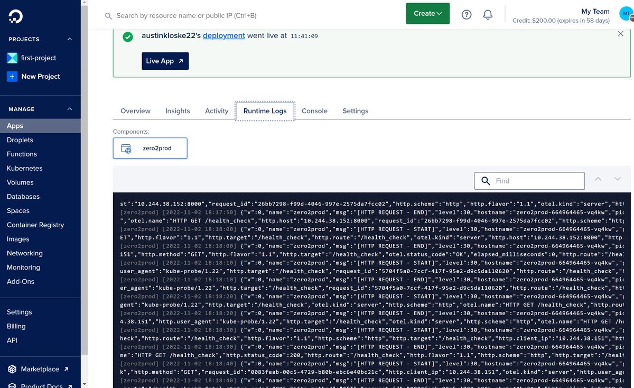
Task: Jump to next find match arrow
Action: 617,179
